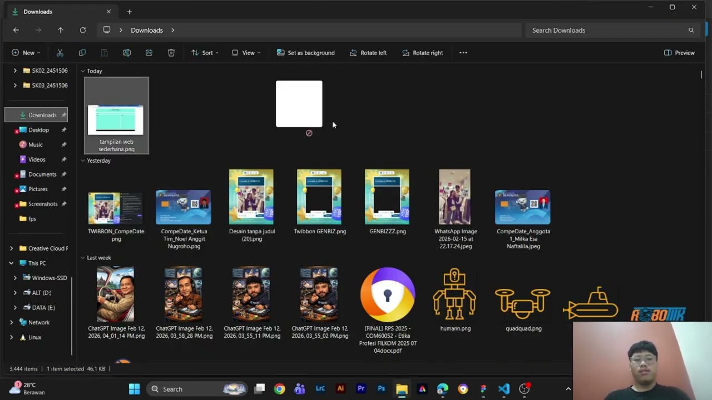Viewport: 712px width, 400px height.
Task: Click the This PC monitor icon in address bar
Action: pyautogui.click(x=107, y=30)
